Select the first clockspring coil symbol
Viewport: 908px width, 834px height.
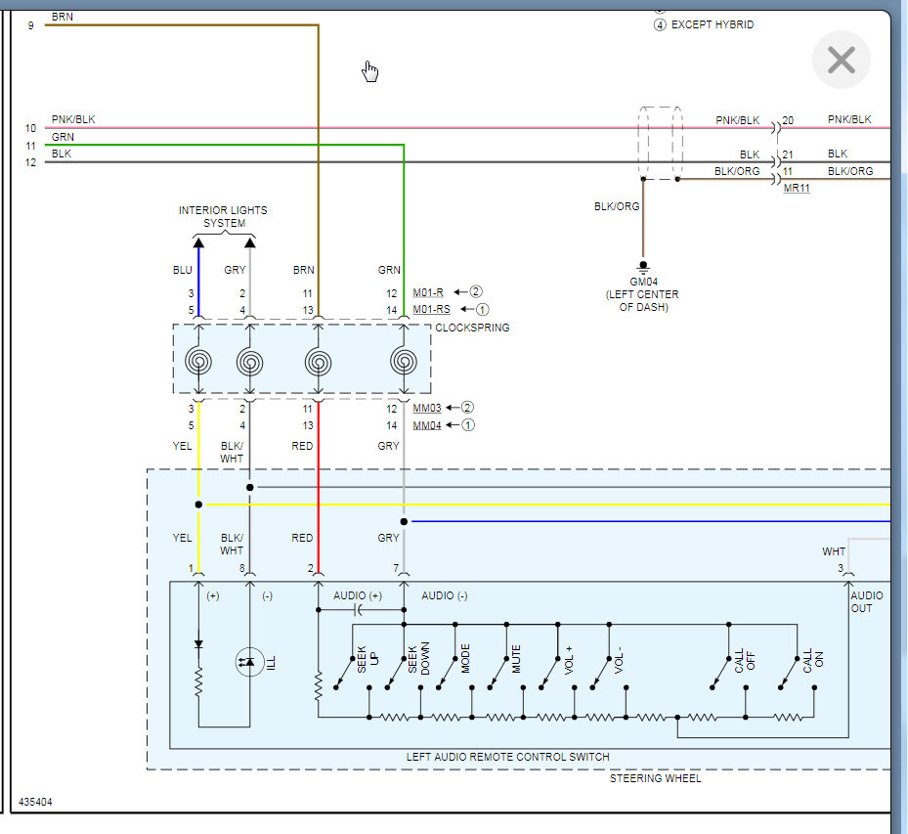click(198, 362)
